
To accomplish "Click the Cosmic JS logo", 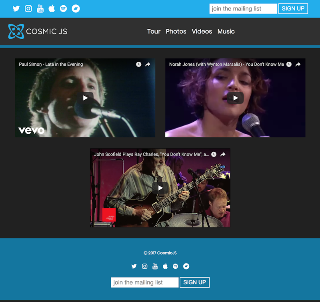I will click(38, 31).
